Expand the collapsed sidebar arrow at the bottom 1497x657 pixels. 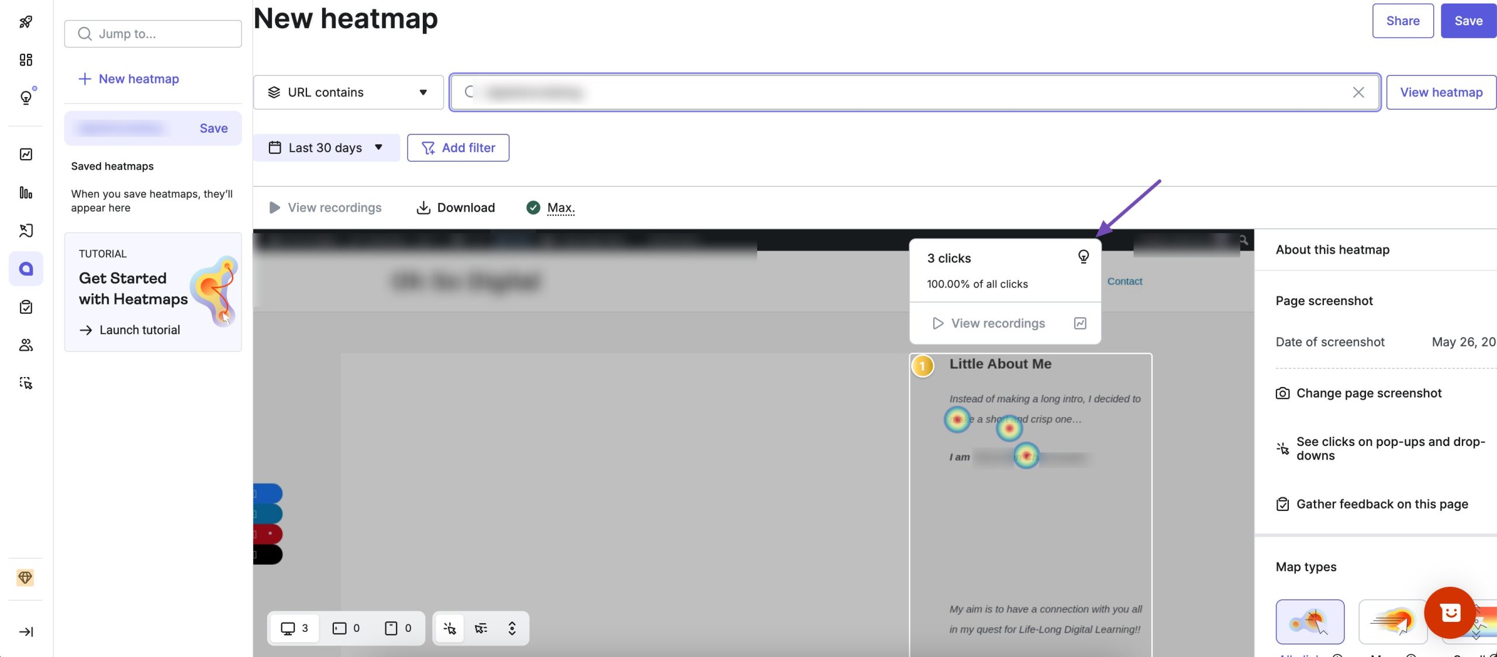point(26,632)
